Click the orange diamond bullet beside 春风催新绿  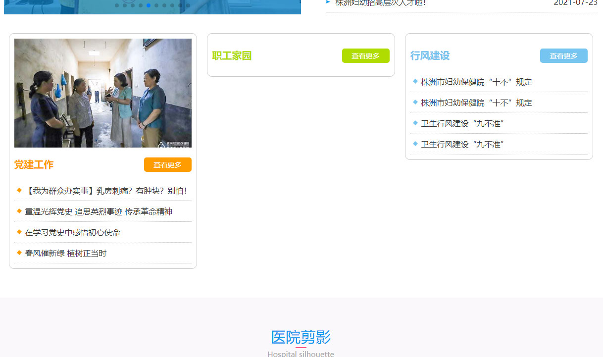(x=19, y=253)
